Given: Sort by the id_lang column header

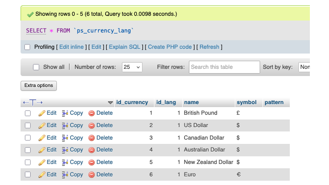Looking at the screenshot, I should coord(166,102).
